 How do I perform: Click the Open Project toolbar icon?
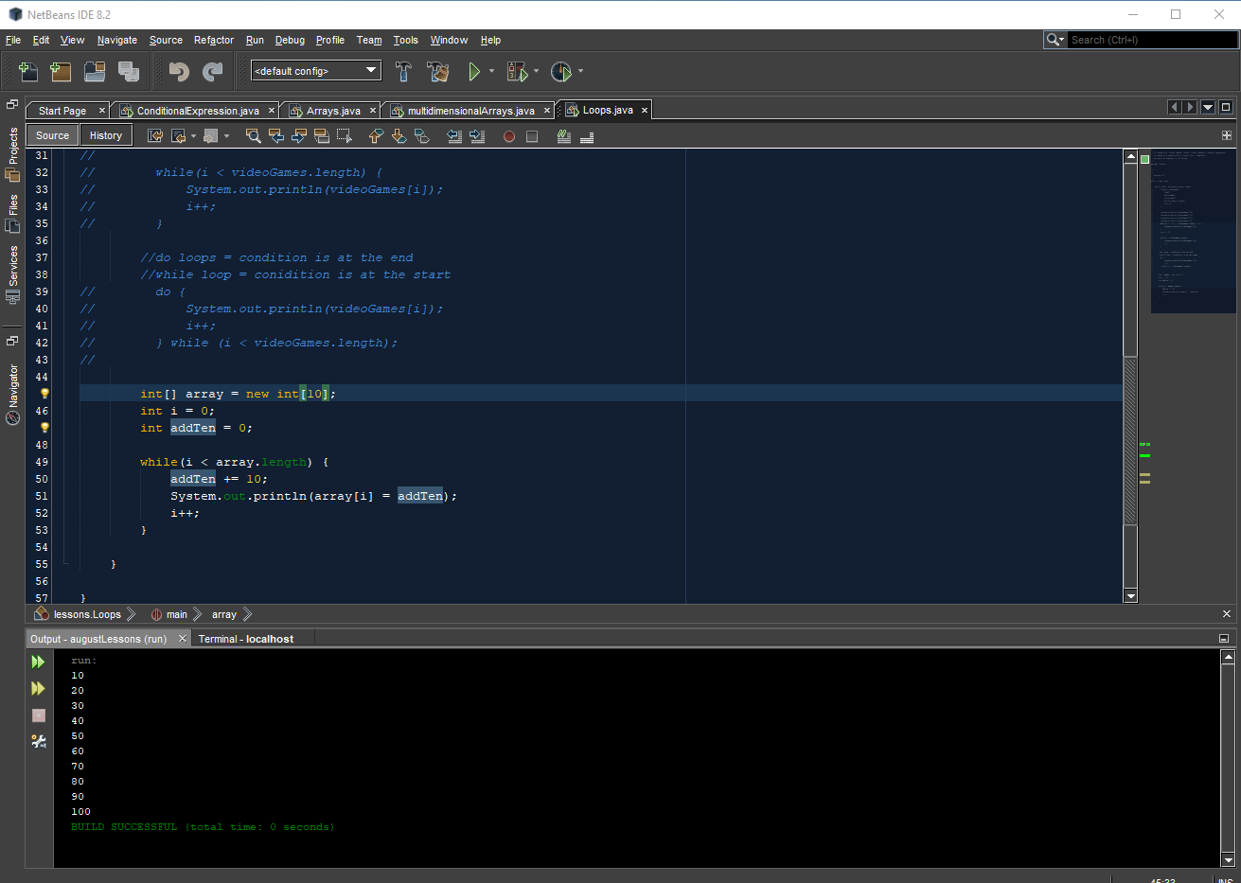95,71
